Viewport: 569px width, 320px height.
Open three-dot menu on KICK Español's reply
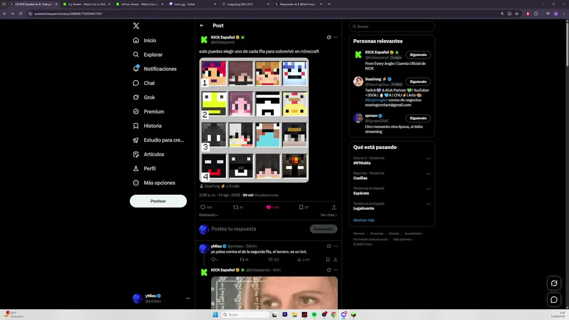tap(336, 270)
